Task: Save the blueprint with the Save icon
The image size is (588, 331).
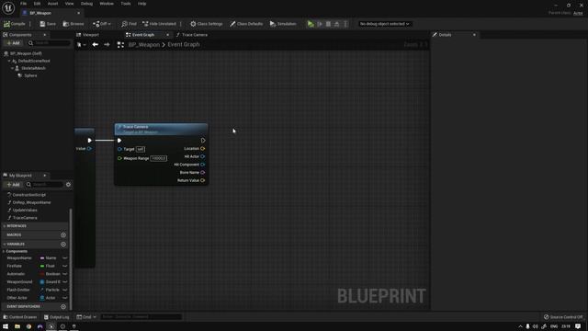Action: pyautogui.click(x=48, y=24)
